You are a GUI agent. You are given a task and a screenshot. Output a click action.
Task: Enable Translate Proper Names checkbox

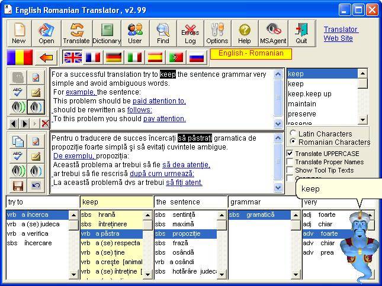click(x=290, y=162)
